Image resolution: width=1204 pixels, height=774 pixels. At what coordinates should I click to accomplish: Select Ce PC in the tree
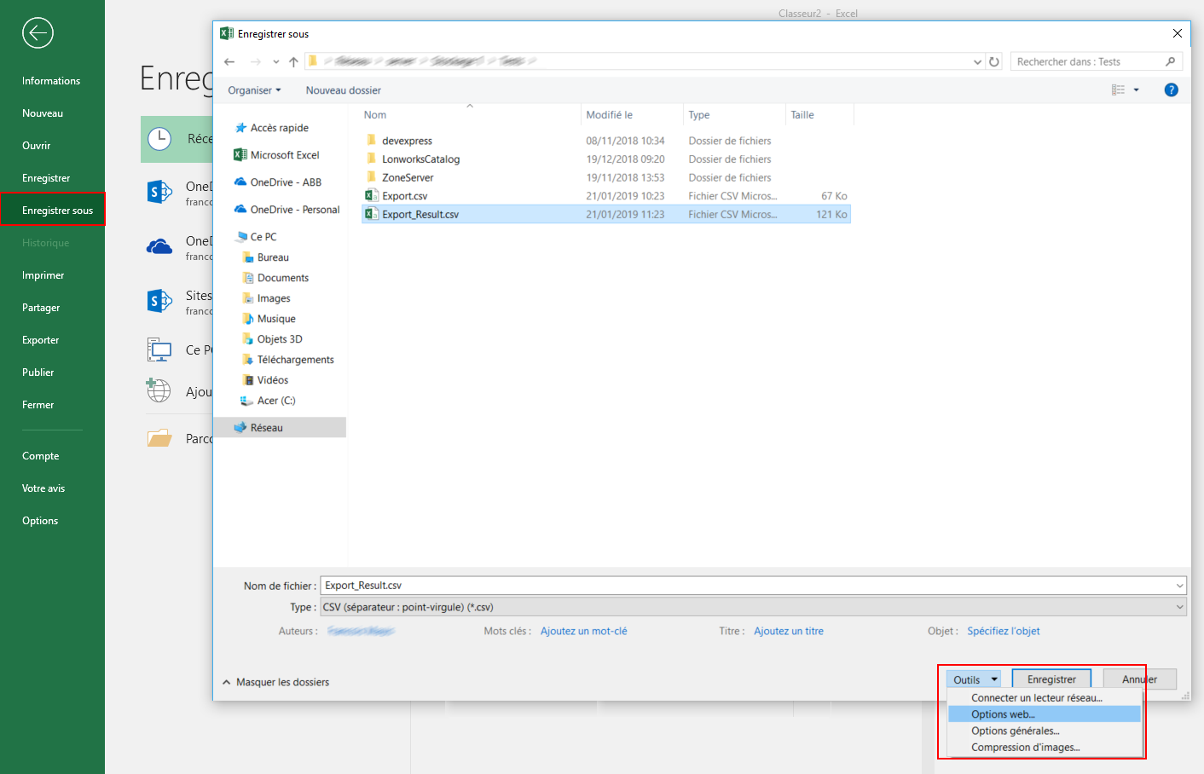click(263, 237)
